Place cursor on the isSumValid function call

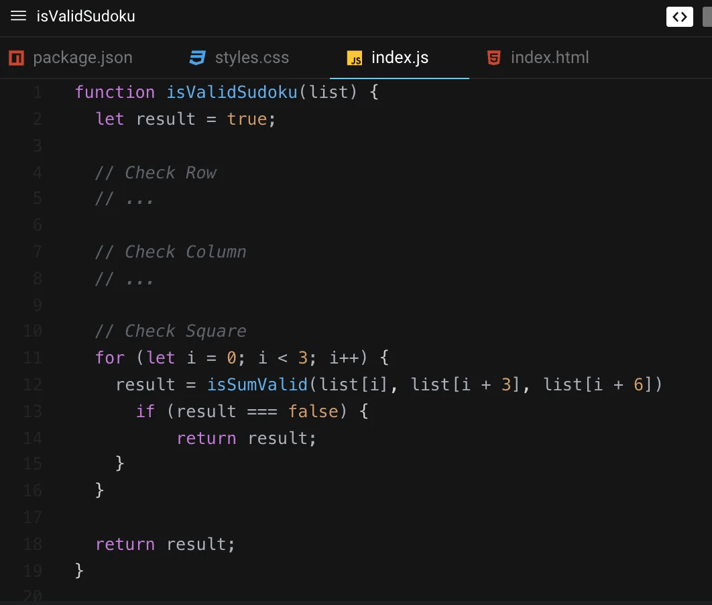(x=259, y=384)
